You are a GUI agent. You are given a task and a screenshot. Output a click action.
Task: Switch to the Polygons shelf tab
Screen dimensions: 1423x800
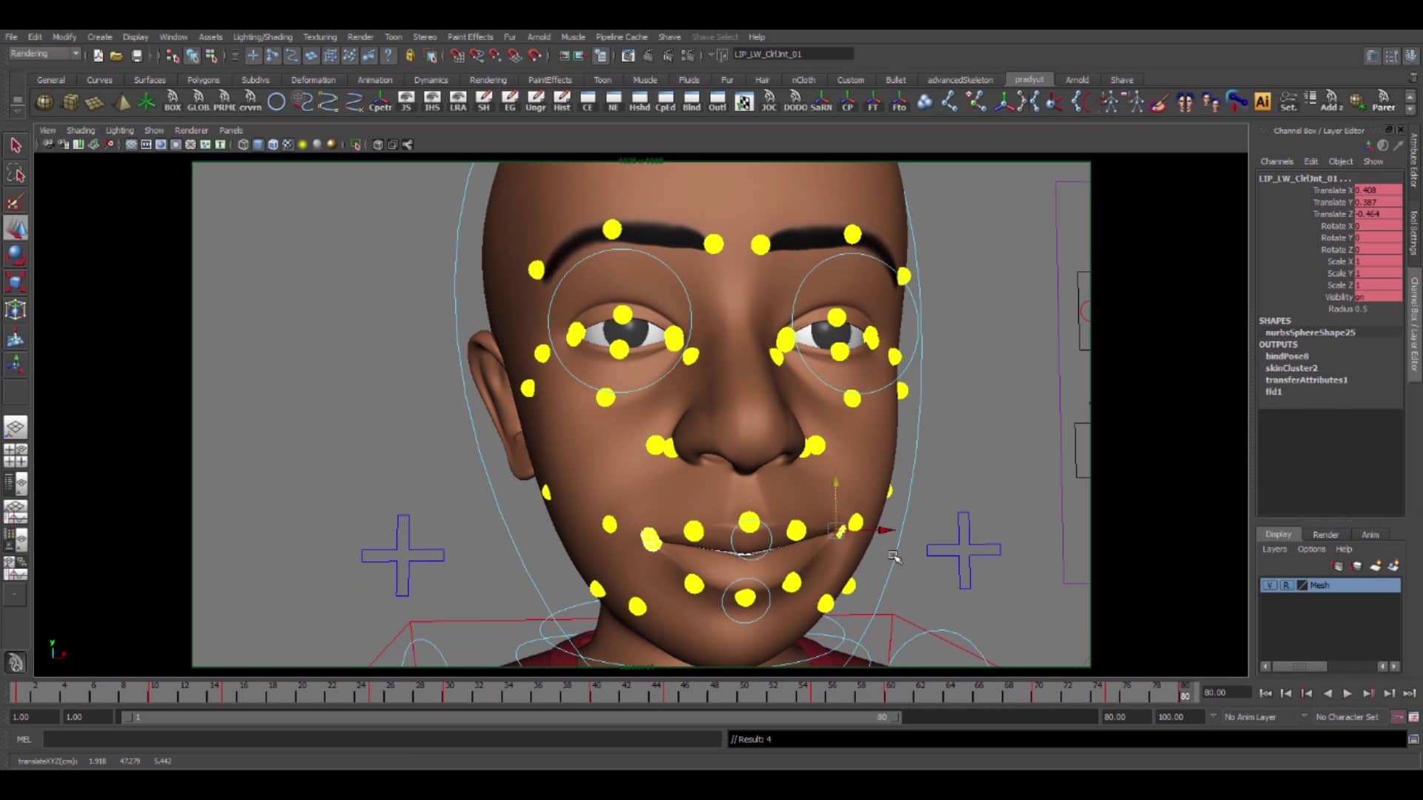click(202, 79)
